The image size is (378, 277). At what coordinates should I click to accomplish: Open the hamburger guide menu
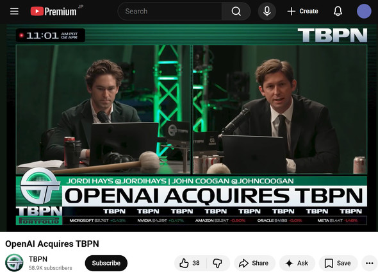pyautogui.click(x=14, y=11)
